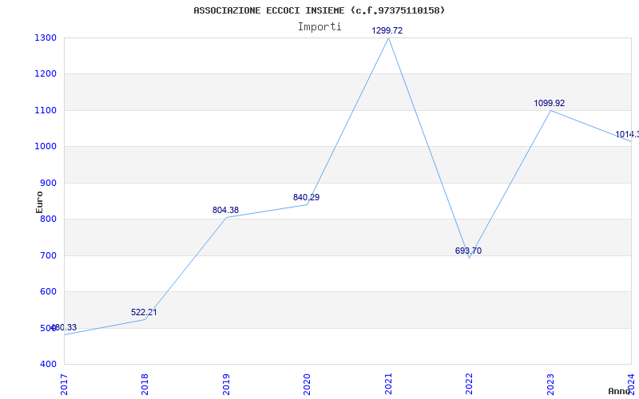The image size is (639, 399).
Task: Click the Importi subtitle
Action: click(x=319, y=27)
